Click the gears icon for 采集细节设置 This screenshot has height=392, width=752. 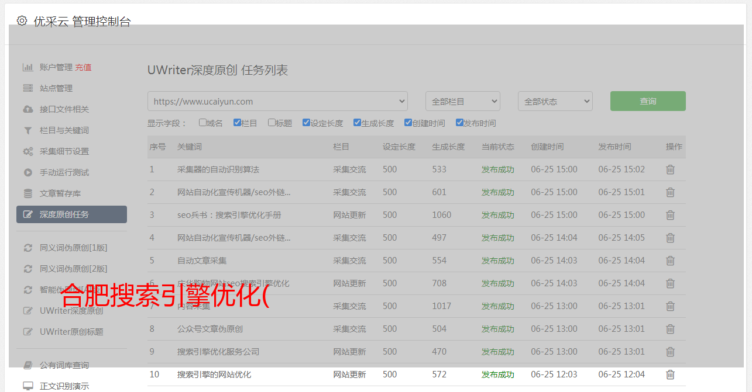pos(28,151)
